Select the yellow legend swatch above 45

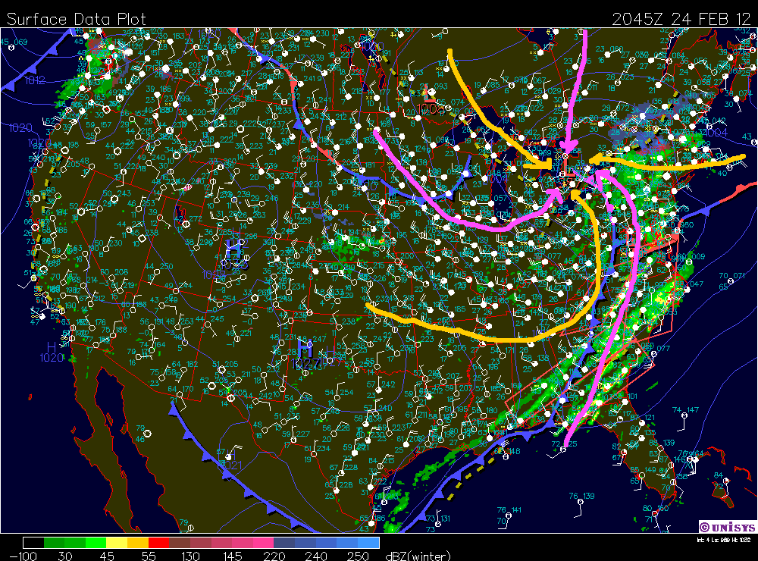click(117, 543)
